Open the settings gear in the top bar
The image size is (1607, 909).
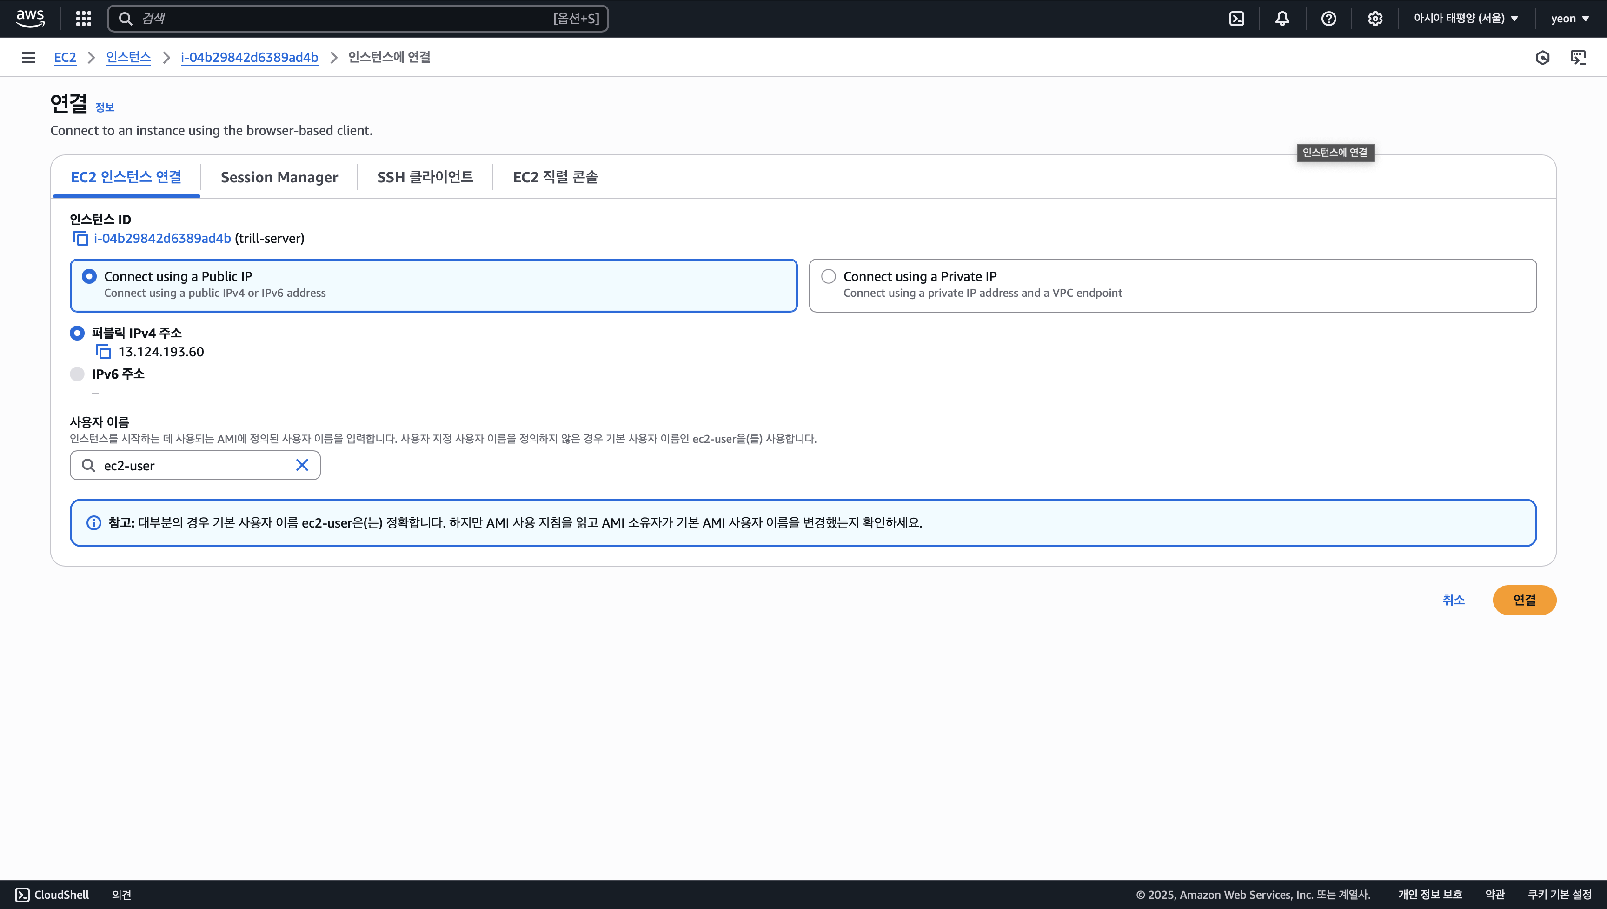[1375, 19]
